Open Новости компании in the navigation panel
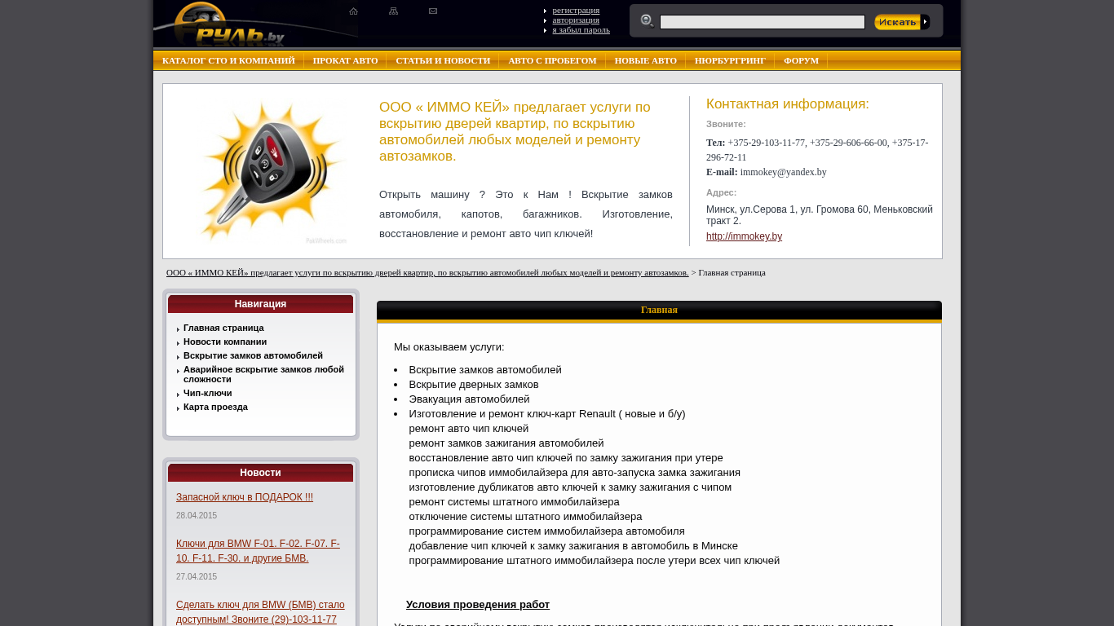This screenshot has width=1114, height=626. pos(225,342)
